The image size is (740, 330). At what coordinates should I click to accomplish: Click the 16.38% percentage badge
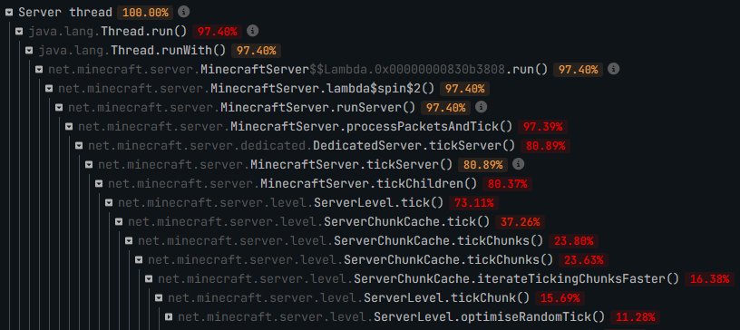[709, 279]
